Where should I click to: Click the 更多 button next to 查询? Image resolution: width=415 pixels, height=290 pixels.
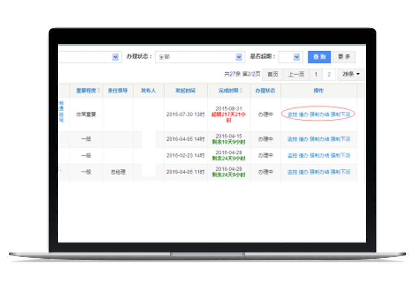pos(344,57)
